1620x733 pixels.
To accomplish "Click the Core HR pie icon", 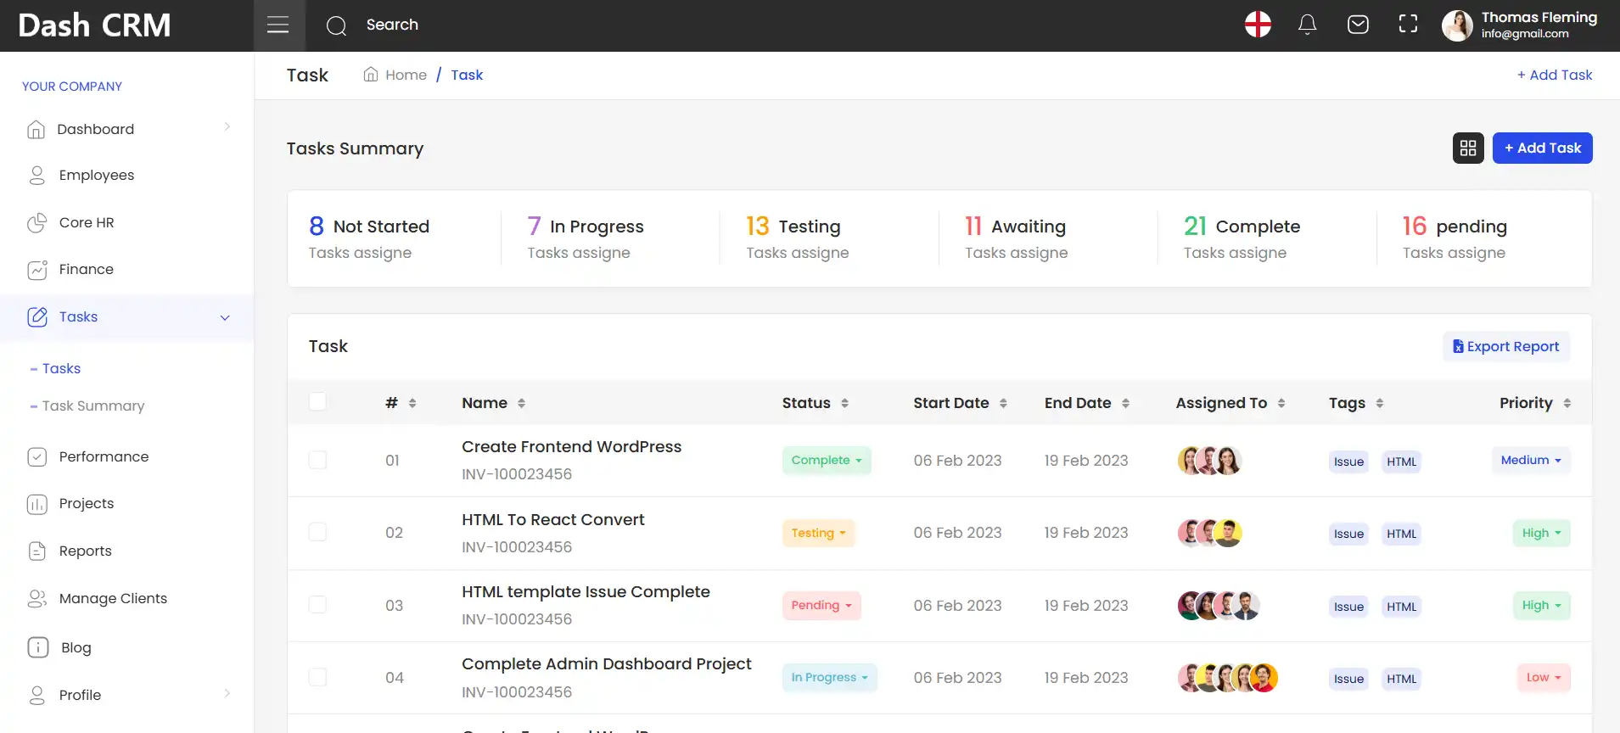I will pyautogui.click(x=36, y=223).
